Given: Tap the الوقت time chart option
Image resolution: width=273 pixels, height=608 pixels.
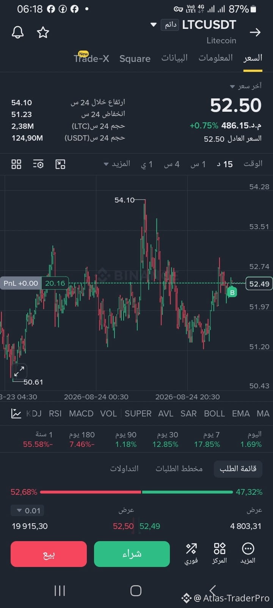Looking at the screenshot, I should pyautogui.click(x=253, y=164).
